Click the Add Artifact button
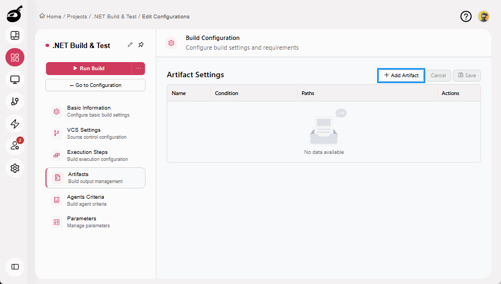501x284 pixels. (401, 76)
